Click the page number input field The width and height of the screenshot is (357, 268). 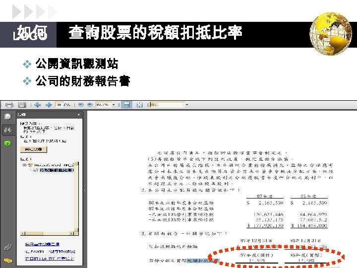(59, 105)
